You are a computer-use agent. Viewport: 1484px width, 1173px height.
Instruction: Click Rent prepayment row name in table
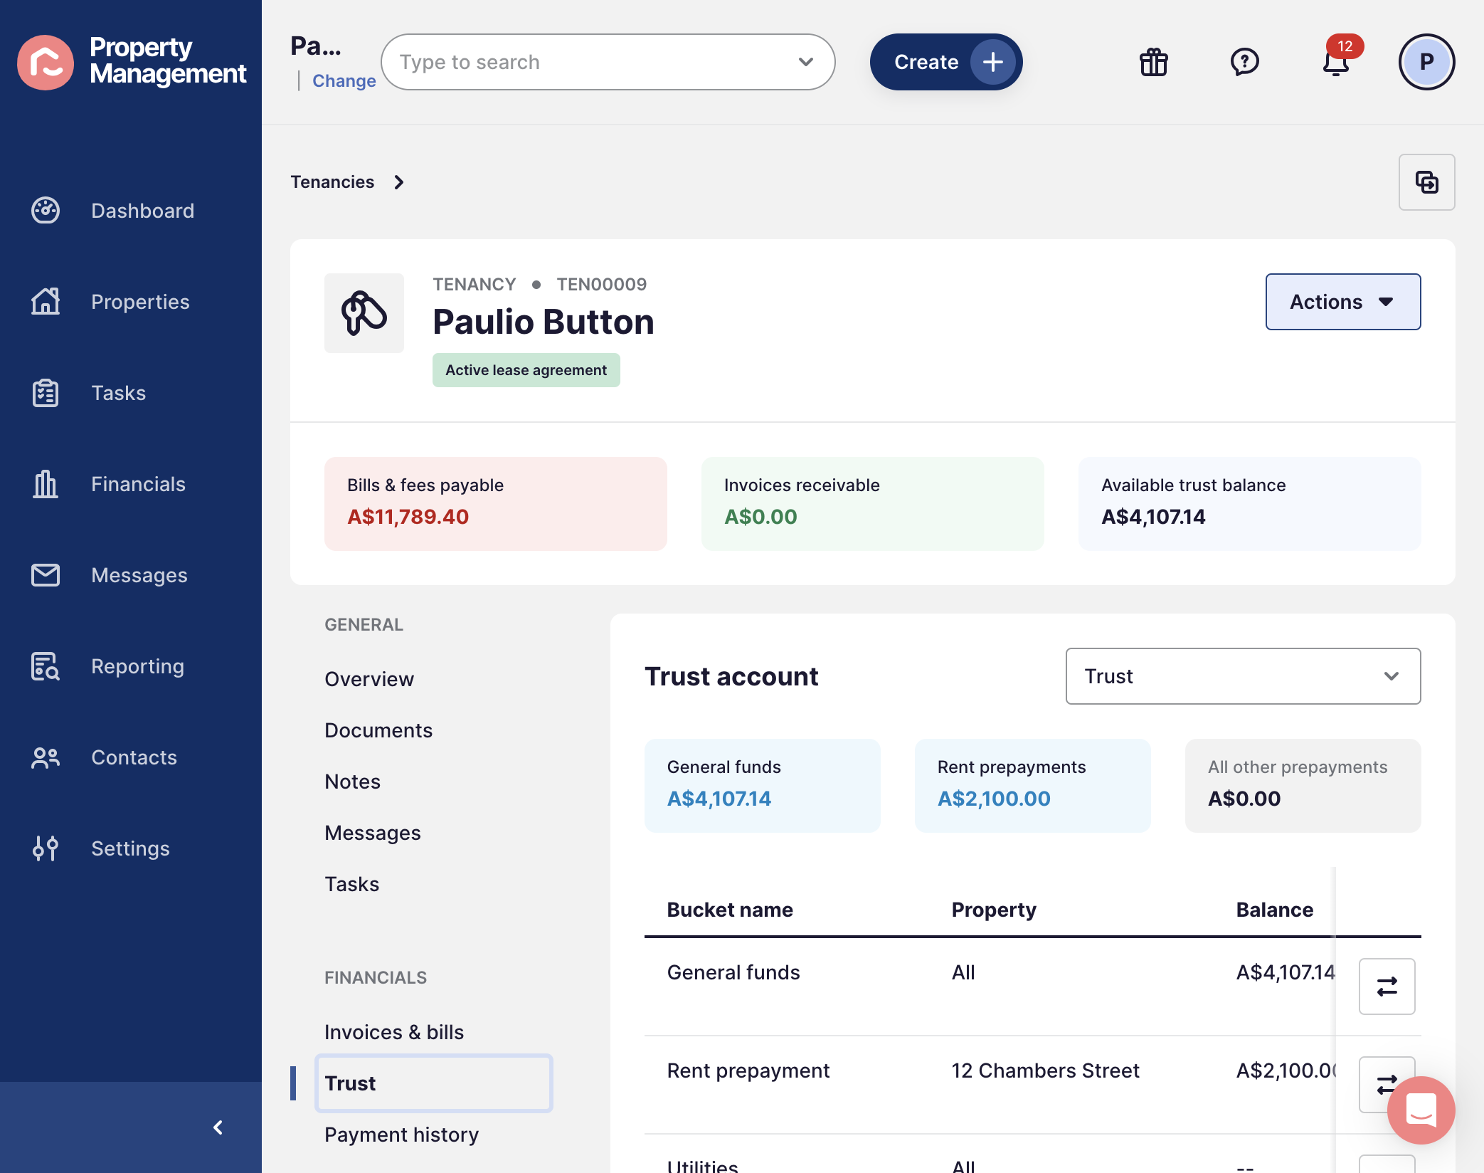point(748,1071)
